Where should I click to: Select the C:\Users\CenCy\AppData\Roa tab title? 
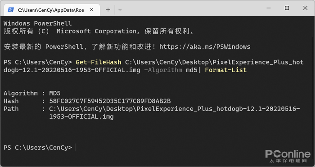coord(51,10)
